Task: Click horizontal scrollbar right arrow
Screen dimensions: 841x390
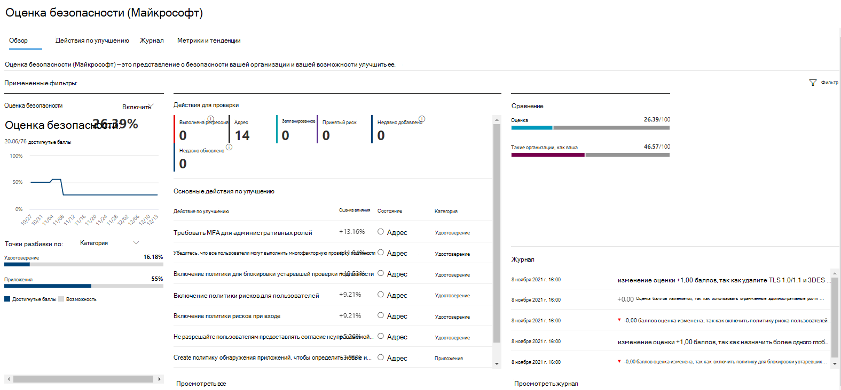Action: [x=159, y=379]
